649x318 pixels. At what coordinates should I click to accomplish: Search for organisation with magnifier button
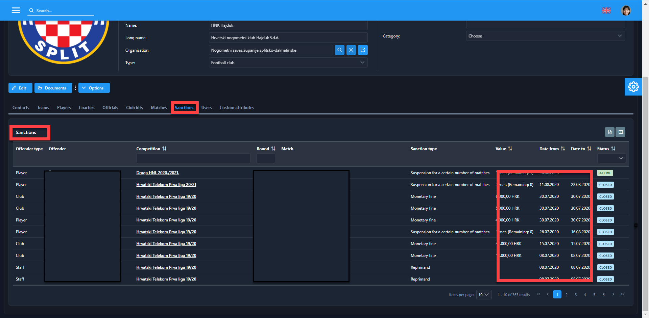(339, 50)
